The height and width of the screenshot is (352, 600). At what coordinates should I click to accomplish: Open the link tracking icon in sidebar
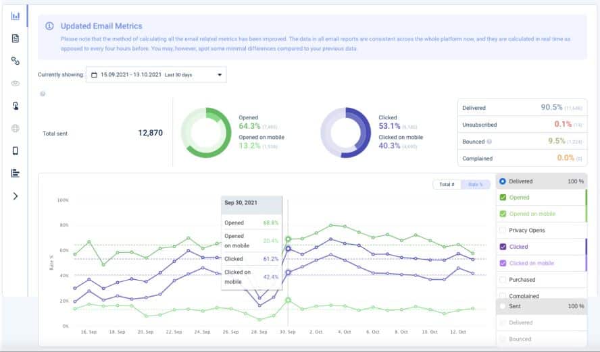[x=16, y=61]
